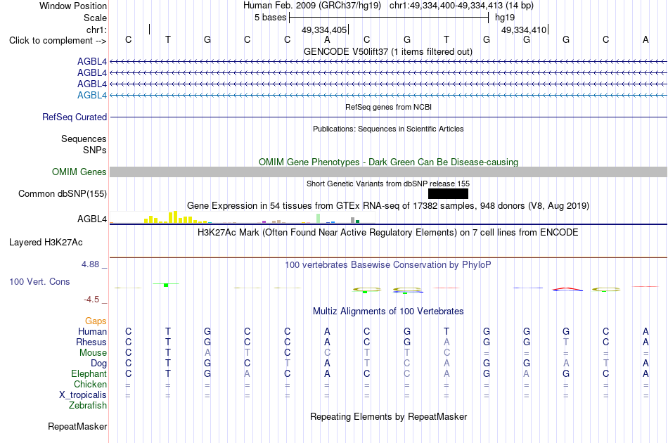Image resolution: width=668 pixels, height=443 pixels.
Task: Click the title text 'chr1:49,334,400-49,334,413 (14 bp)'
Action: 461,6
